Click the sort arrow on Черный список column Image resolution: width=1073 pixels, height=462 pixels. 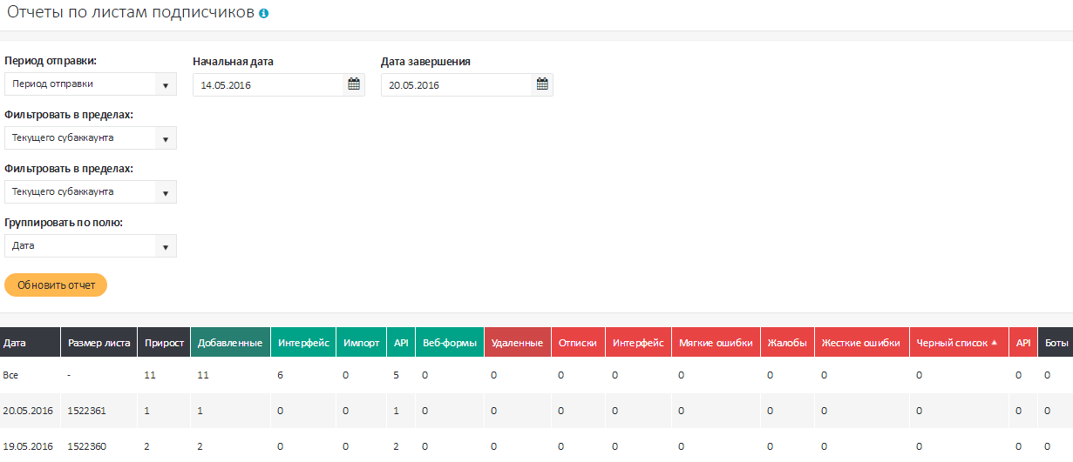coord(995,343)
